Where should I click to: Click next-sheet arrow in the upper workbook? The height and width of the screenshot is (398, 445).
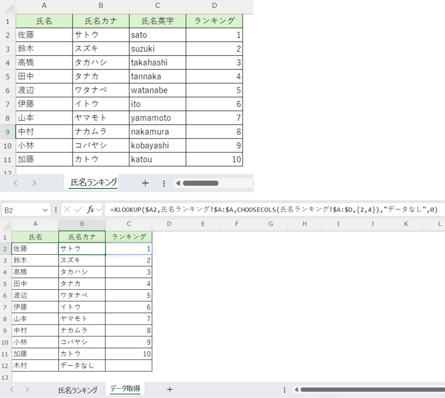tap(34, 183)
